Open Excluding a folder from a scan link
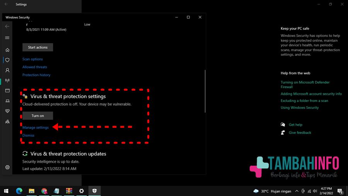 point(304,101)
